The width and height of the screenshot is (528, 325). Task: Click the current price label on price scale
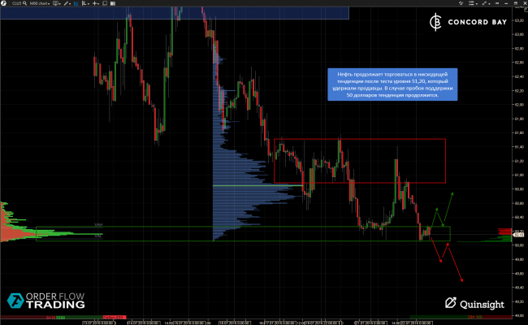click(x=520, y=234)
